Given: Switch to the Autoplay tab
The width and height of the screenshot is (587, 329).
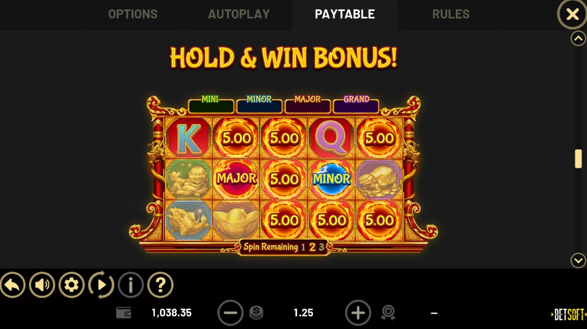Looking at the screenshot, I should point(239,15).
